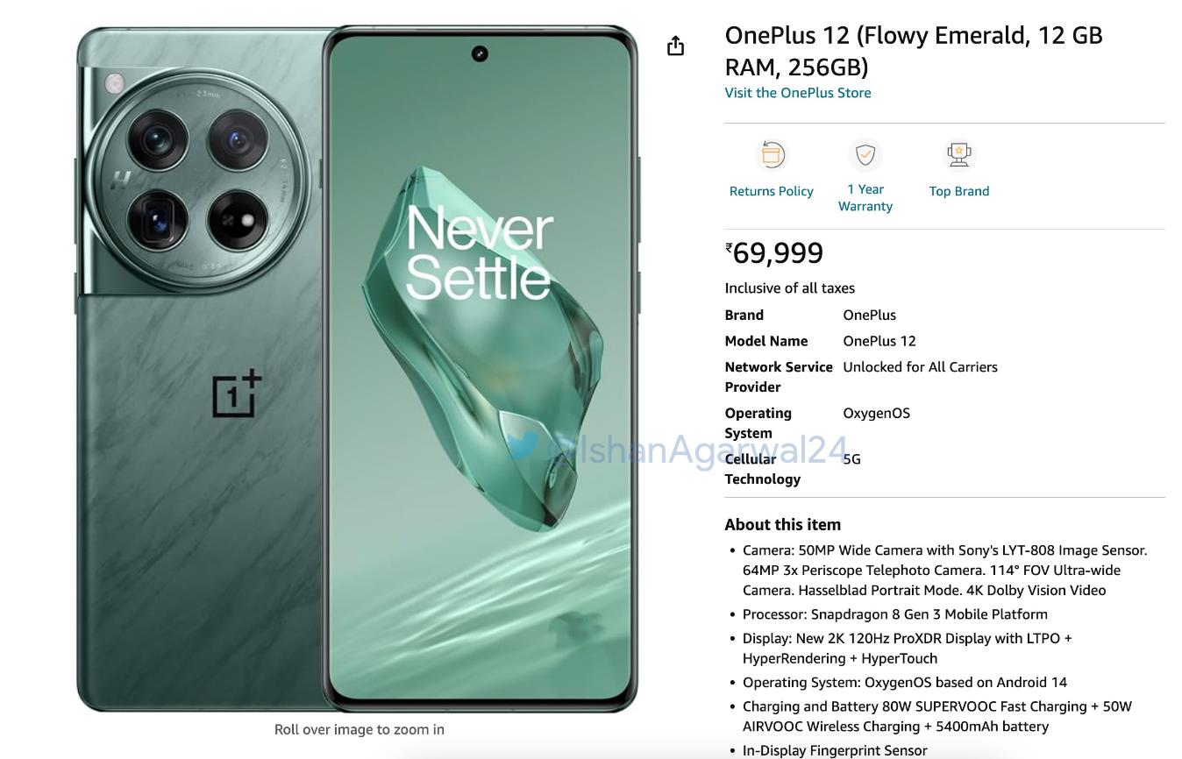Screen dimensions: 1182x759
Task: Click the Hasselblad H logo on camera module
Action: point(121,181)
